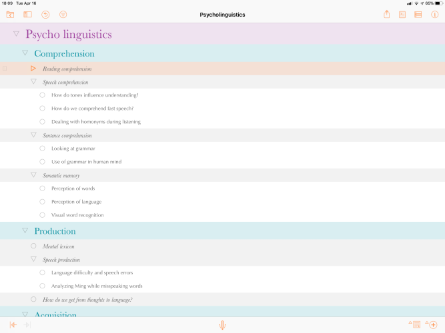This screenshot has width=445, height=333.
Task: Select the handle of 'Visual word recognition'
Action: pos(42,215)
